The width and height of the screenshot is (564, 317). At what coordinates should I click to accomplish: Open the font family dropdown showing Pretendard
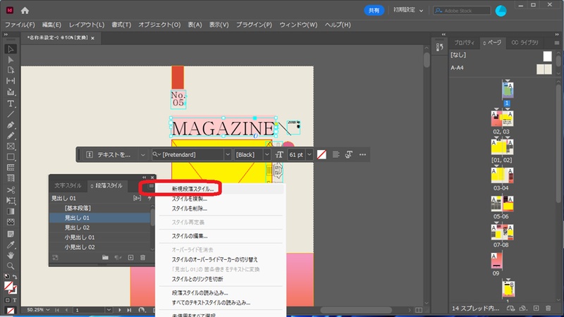click(228, 154)
